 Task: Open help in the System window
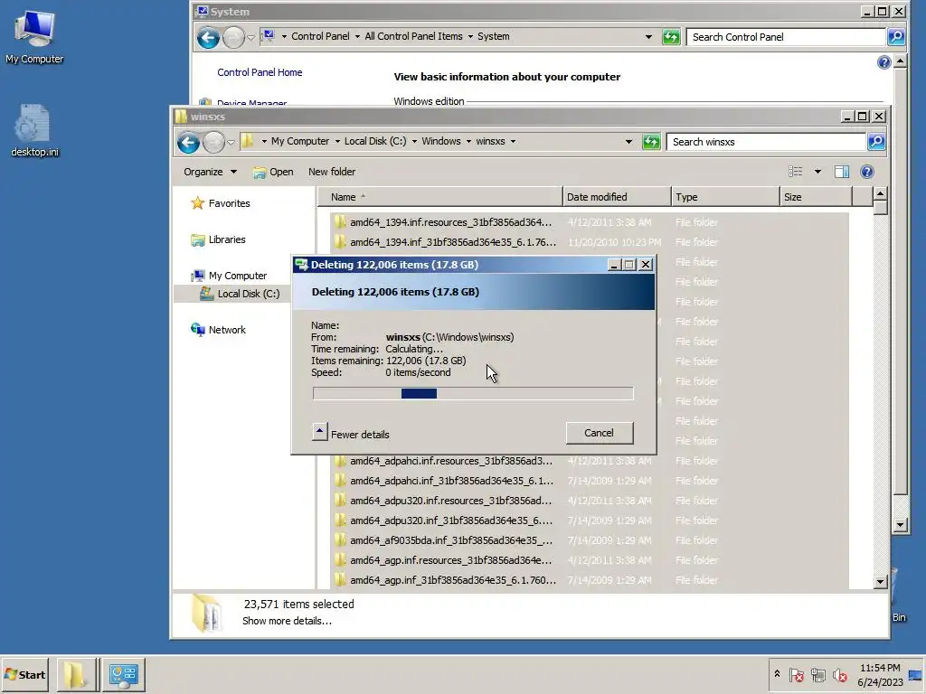(x=883, y=62)
